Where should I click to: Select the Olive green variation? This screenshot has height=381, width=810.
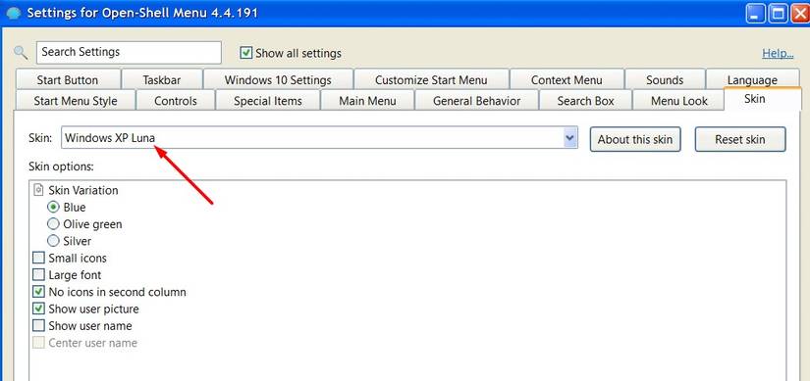53,224
